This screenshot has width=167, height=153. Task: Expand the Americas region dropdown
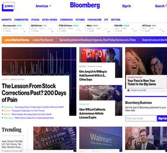[x=43, y=6]
